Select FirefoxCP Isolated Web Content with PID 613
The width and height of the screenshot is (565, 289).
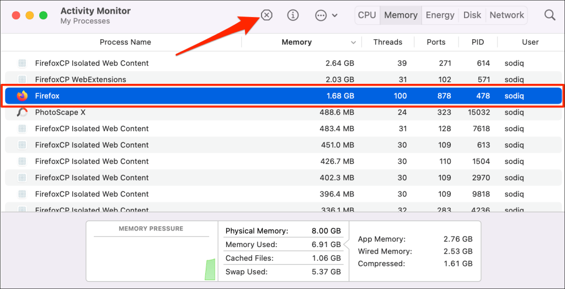[x=282, y=145]
